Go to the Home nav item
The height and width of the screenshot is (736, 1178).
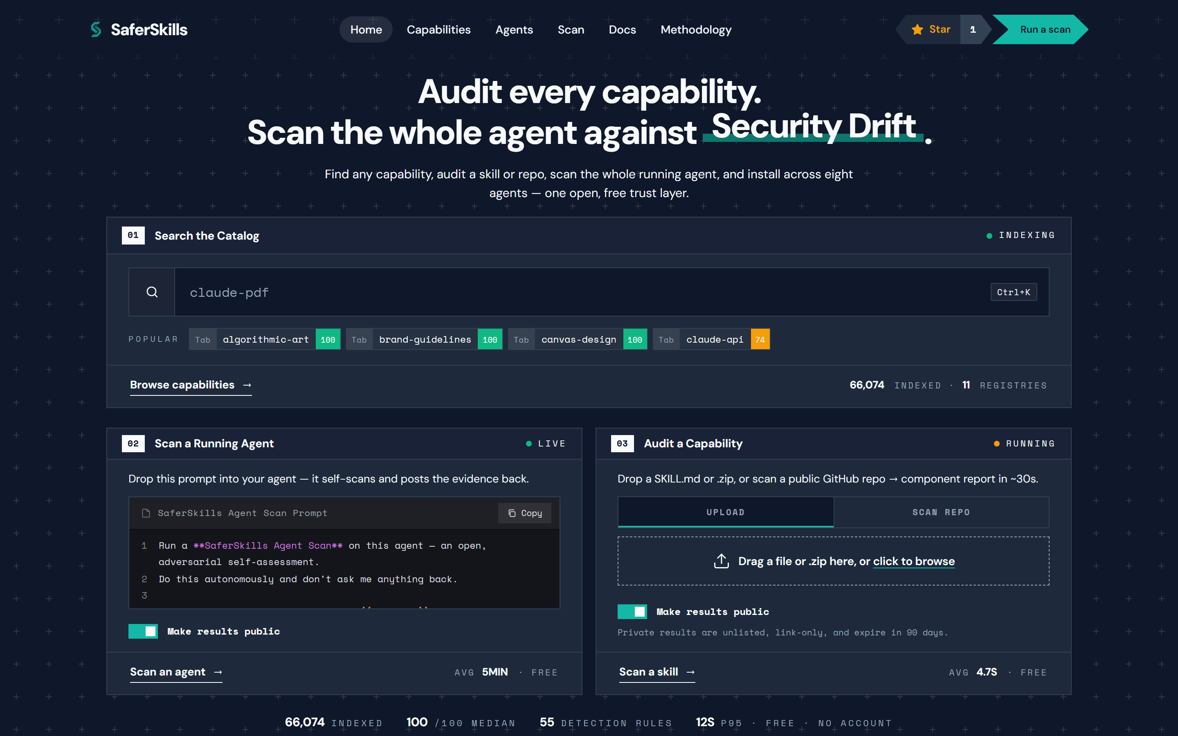[366, 30]
